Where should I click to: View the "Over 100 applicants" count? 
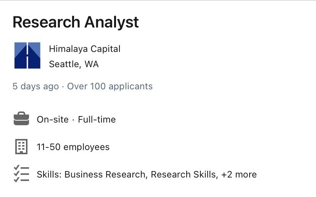tap(110, 86)
